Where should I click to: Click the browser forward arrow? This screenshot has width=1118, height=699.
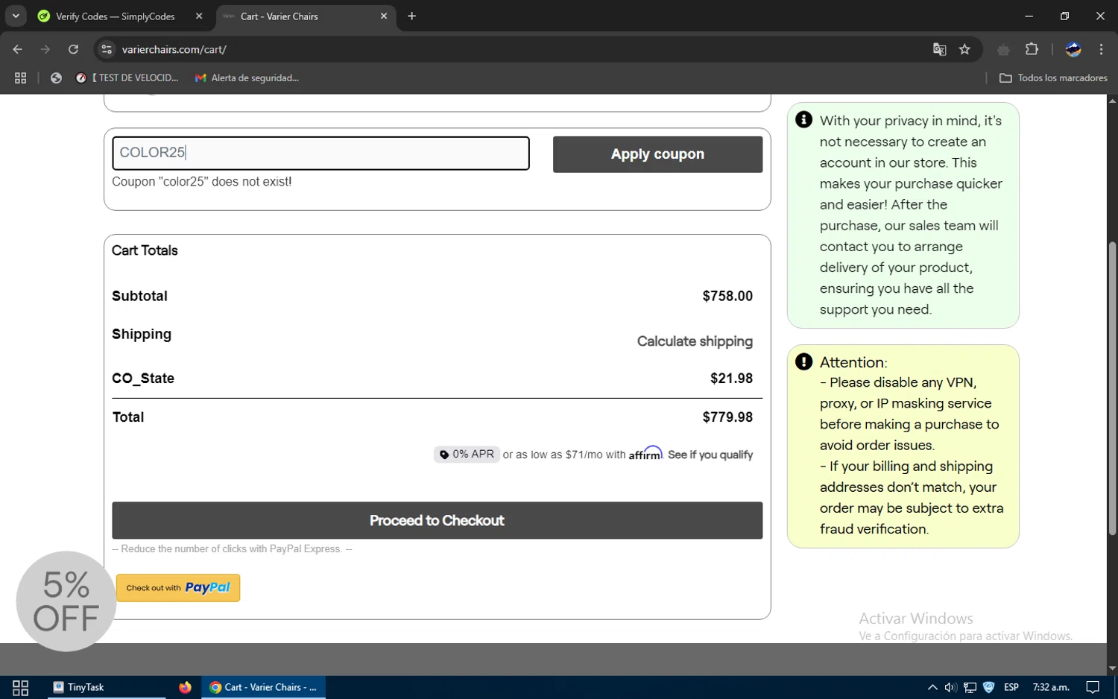click(x=45, y=49)
